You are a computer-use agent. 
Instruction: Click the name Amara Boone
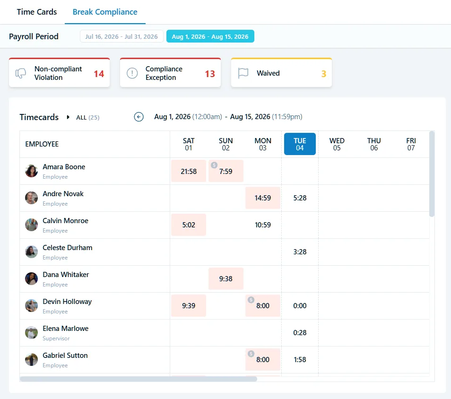[x=64, y=167]
